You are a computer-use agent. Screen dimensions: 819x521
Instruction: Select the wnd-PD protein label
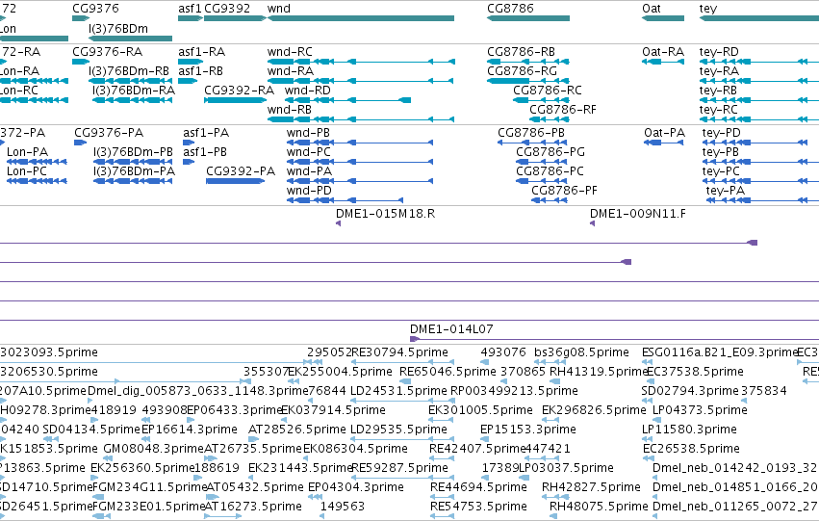tap(309, 191)
